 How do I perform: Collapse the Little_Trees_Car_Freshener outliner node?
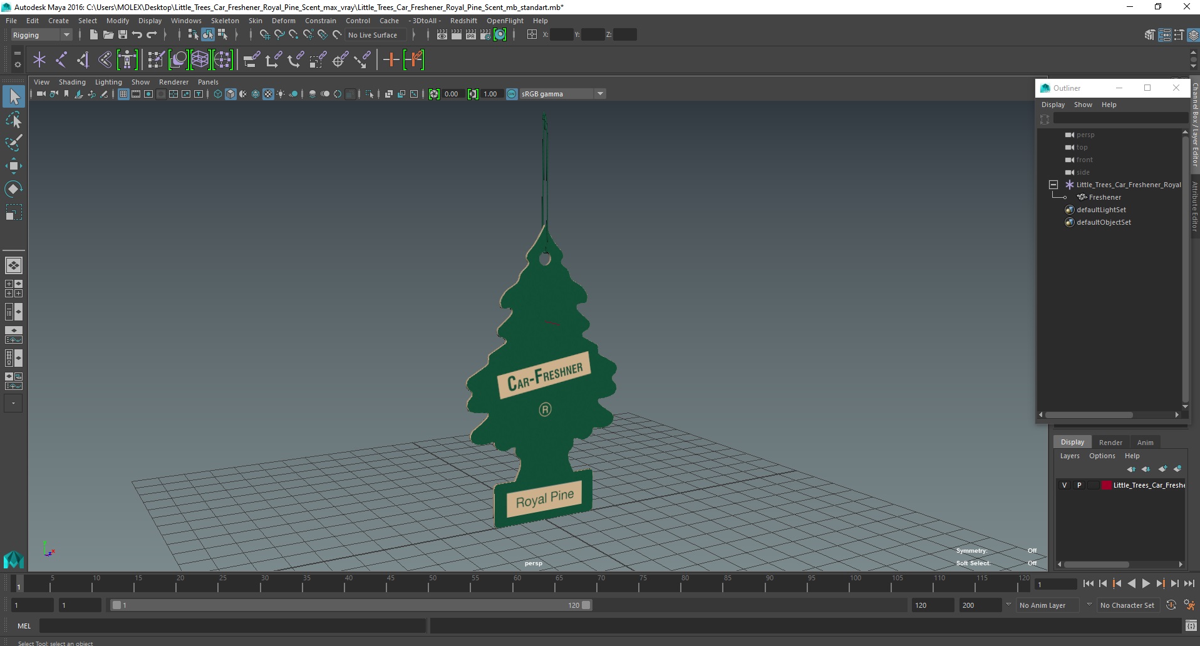tap(1053, 185)
